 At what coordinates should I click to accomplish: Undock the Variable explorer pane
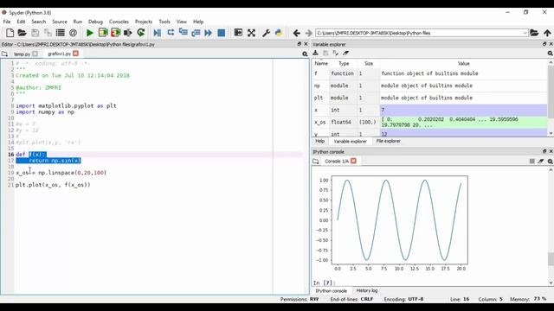click(x=544, y=44)
